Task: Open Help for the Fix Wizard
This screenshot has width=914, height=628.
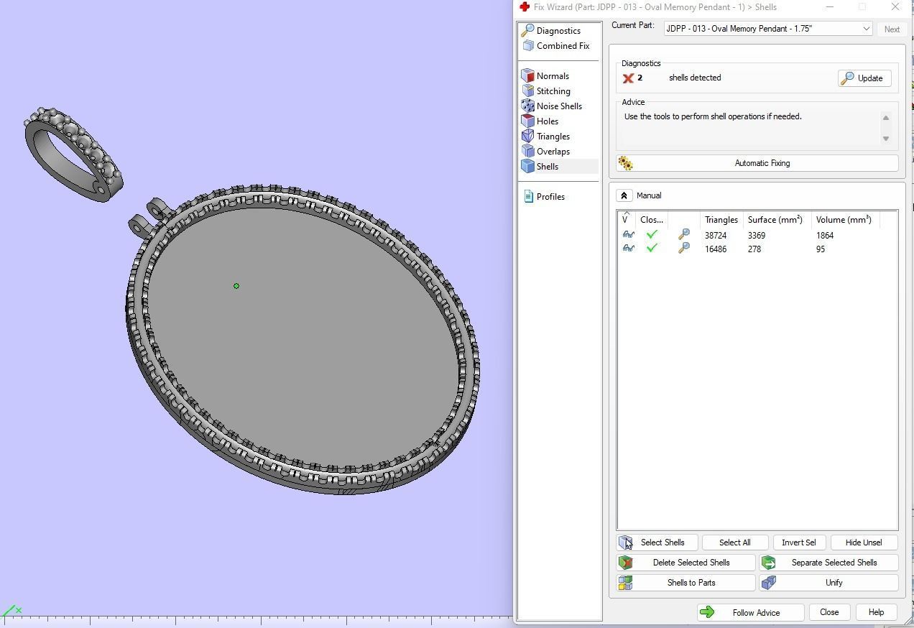Action: click(x=876, y=612)
